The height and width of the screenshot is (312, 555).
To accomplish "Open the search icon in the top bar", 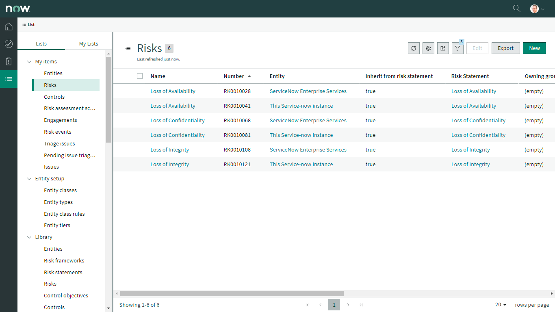I will pyautogui.click(x=516, y=8).
